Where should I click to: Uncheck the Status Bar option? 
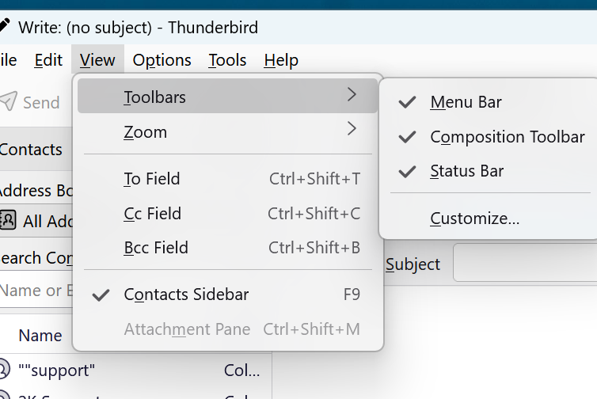pyautogui.click(x=466, y=171)
